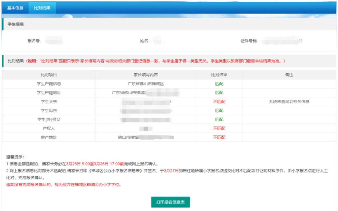Viewport: 338px width, 211px height.
Task: Click the 产权人 row label
Action: 49,129
